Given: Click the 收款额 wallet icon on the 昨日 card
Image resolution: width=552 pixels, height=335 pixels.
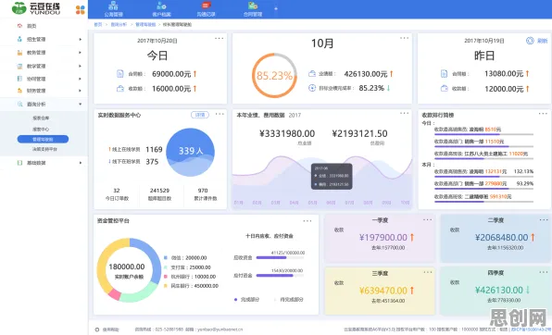Looking at the screenshot, I should click(445, 88).
